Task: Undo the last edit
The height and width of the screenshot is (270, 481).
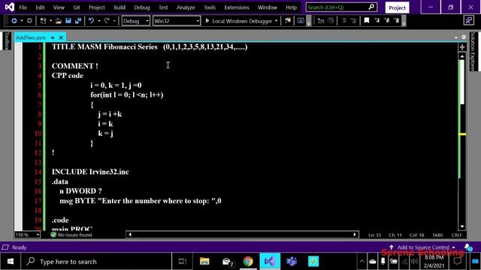Action: point(91,21)
